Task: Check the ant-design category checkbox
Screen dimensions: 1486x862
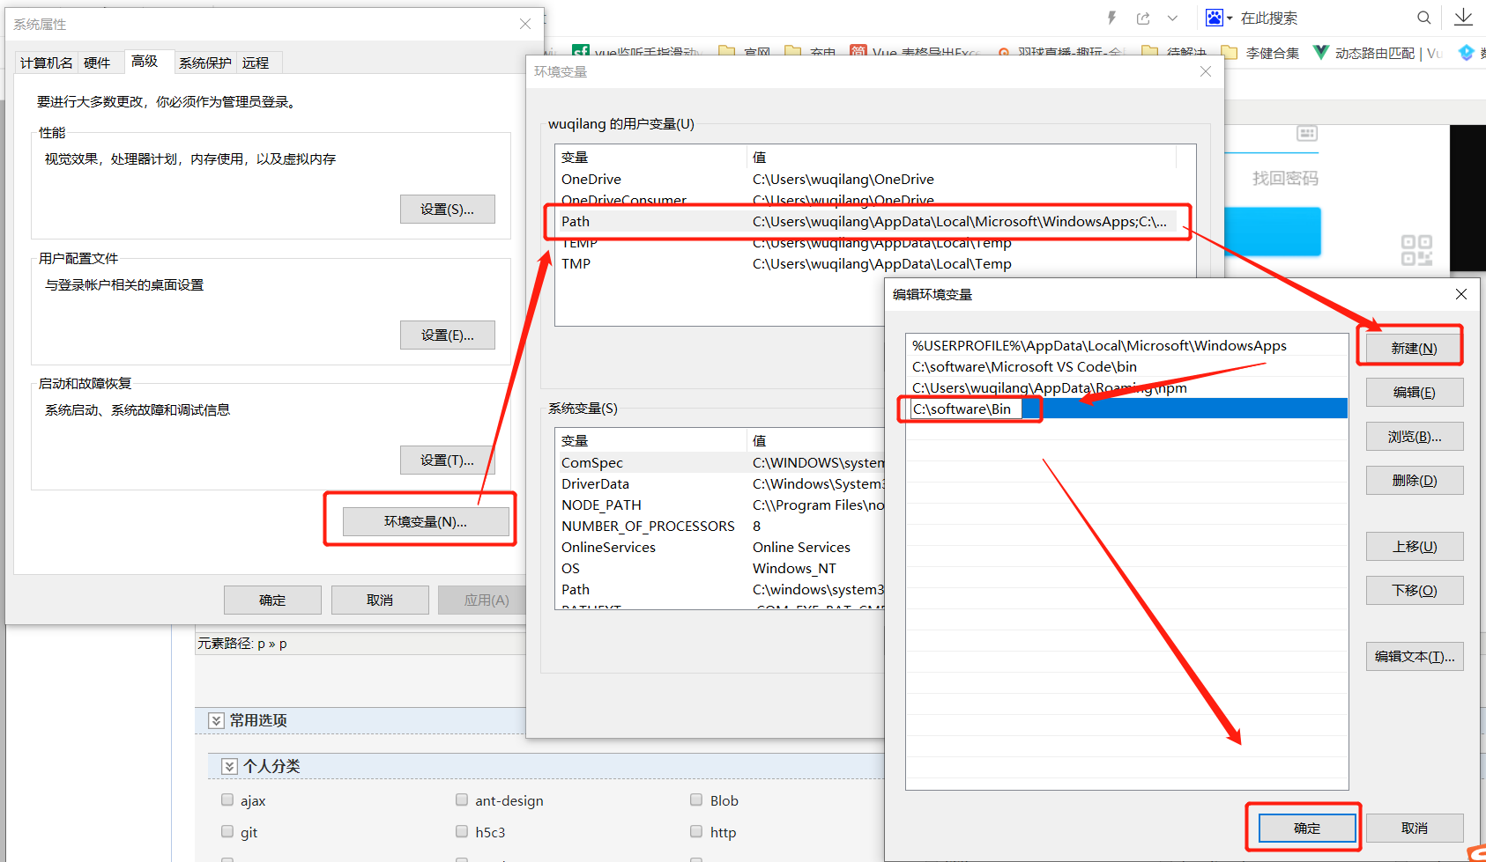Action: (462, 799)
